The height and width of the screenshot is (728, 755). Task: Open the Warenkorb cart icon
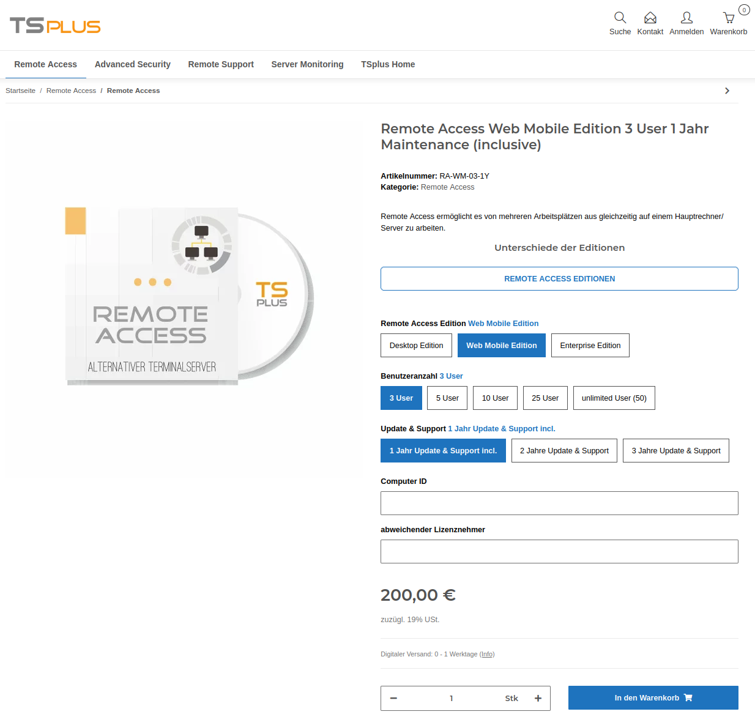pyautogui.click(x=729, y=18)
